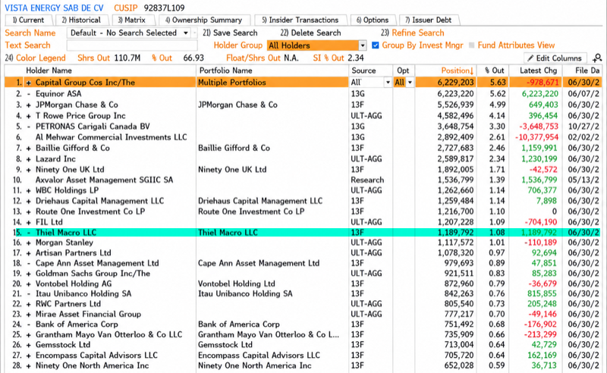Click the VISTA ENERGY SAB DE CV title
The image size is (607, 373).
pyautogui.click(x=54, y=8)
